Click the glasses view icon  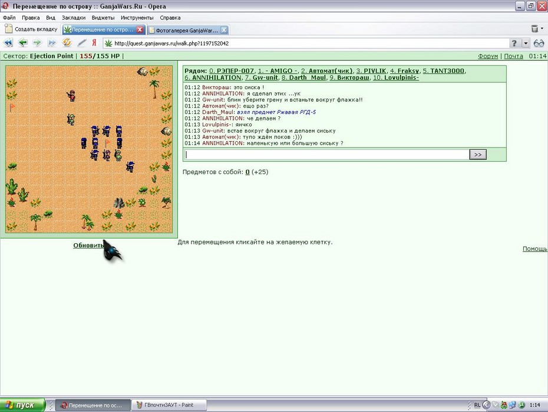point(539,43)
